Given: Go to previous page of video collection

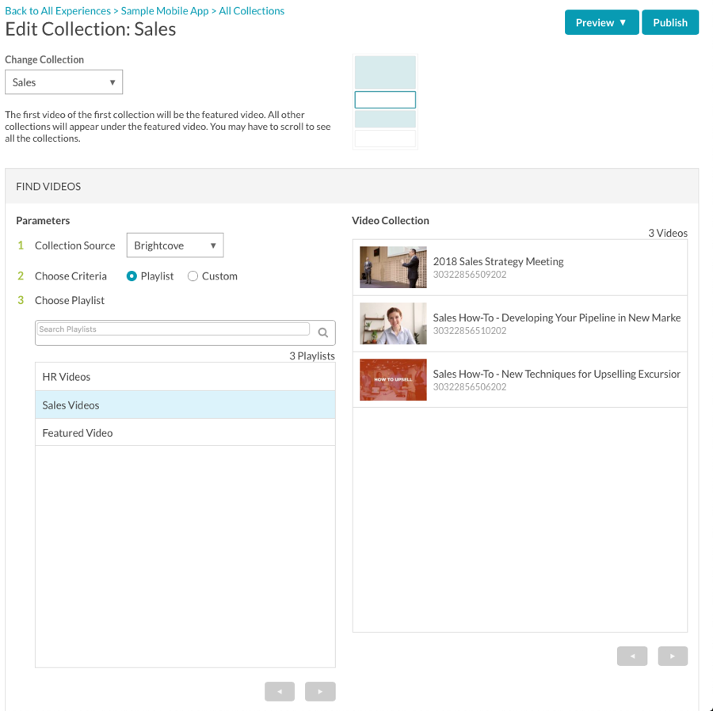Looking at the screenshot, I should coord(632,656).
